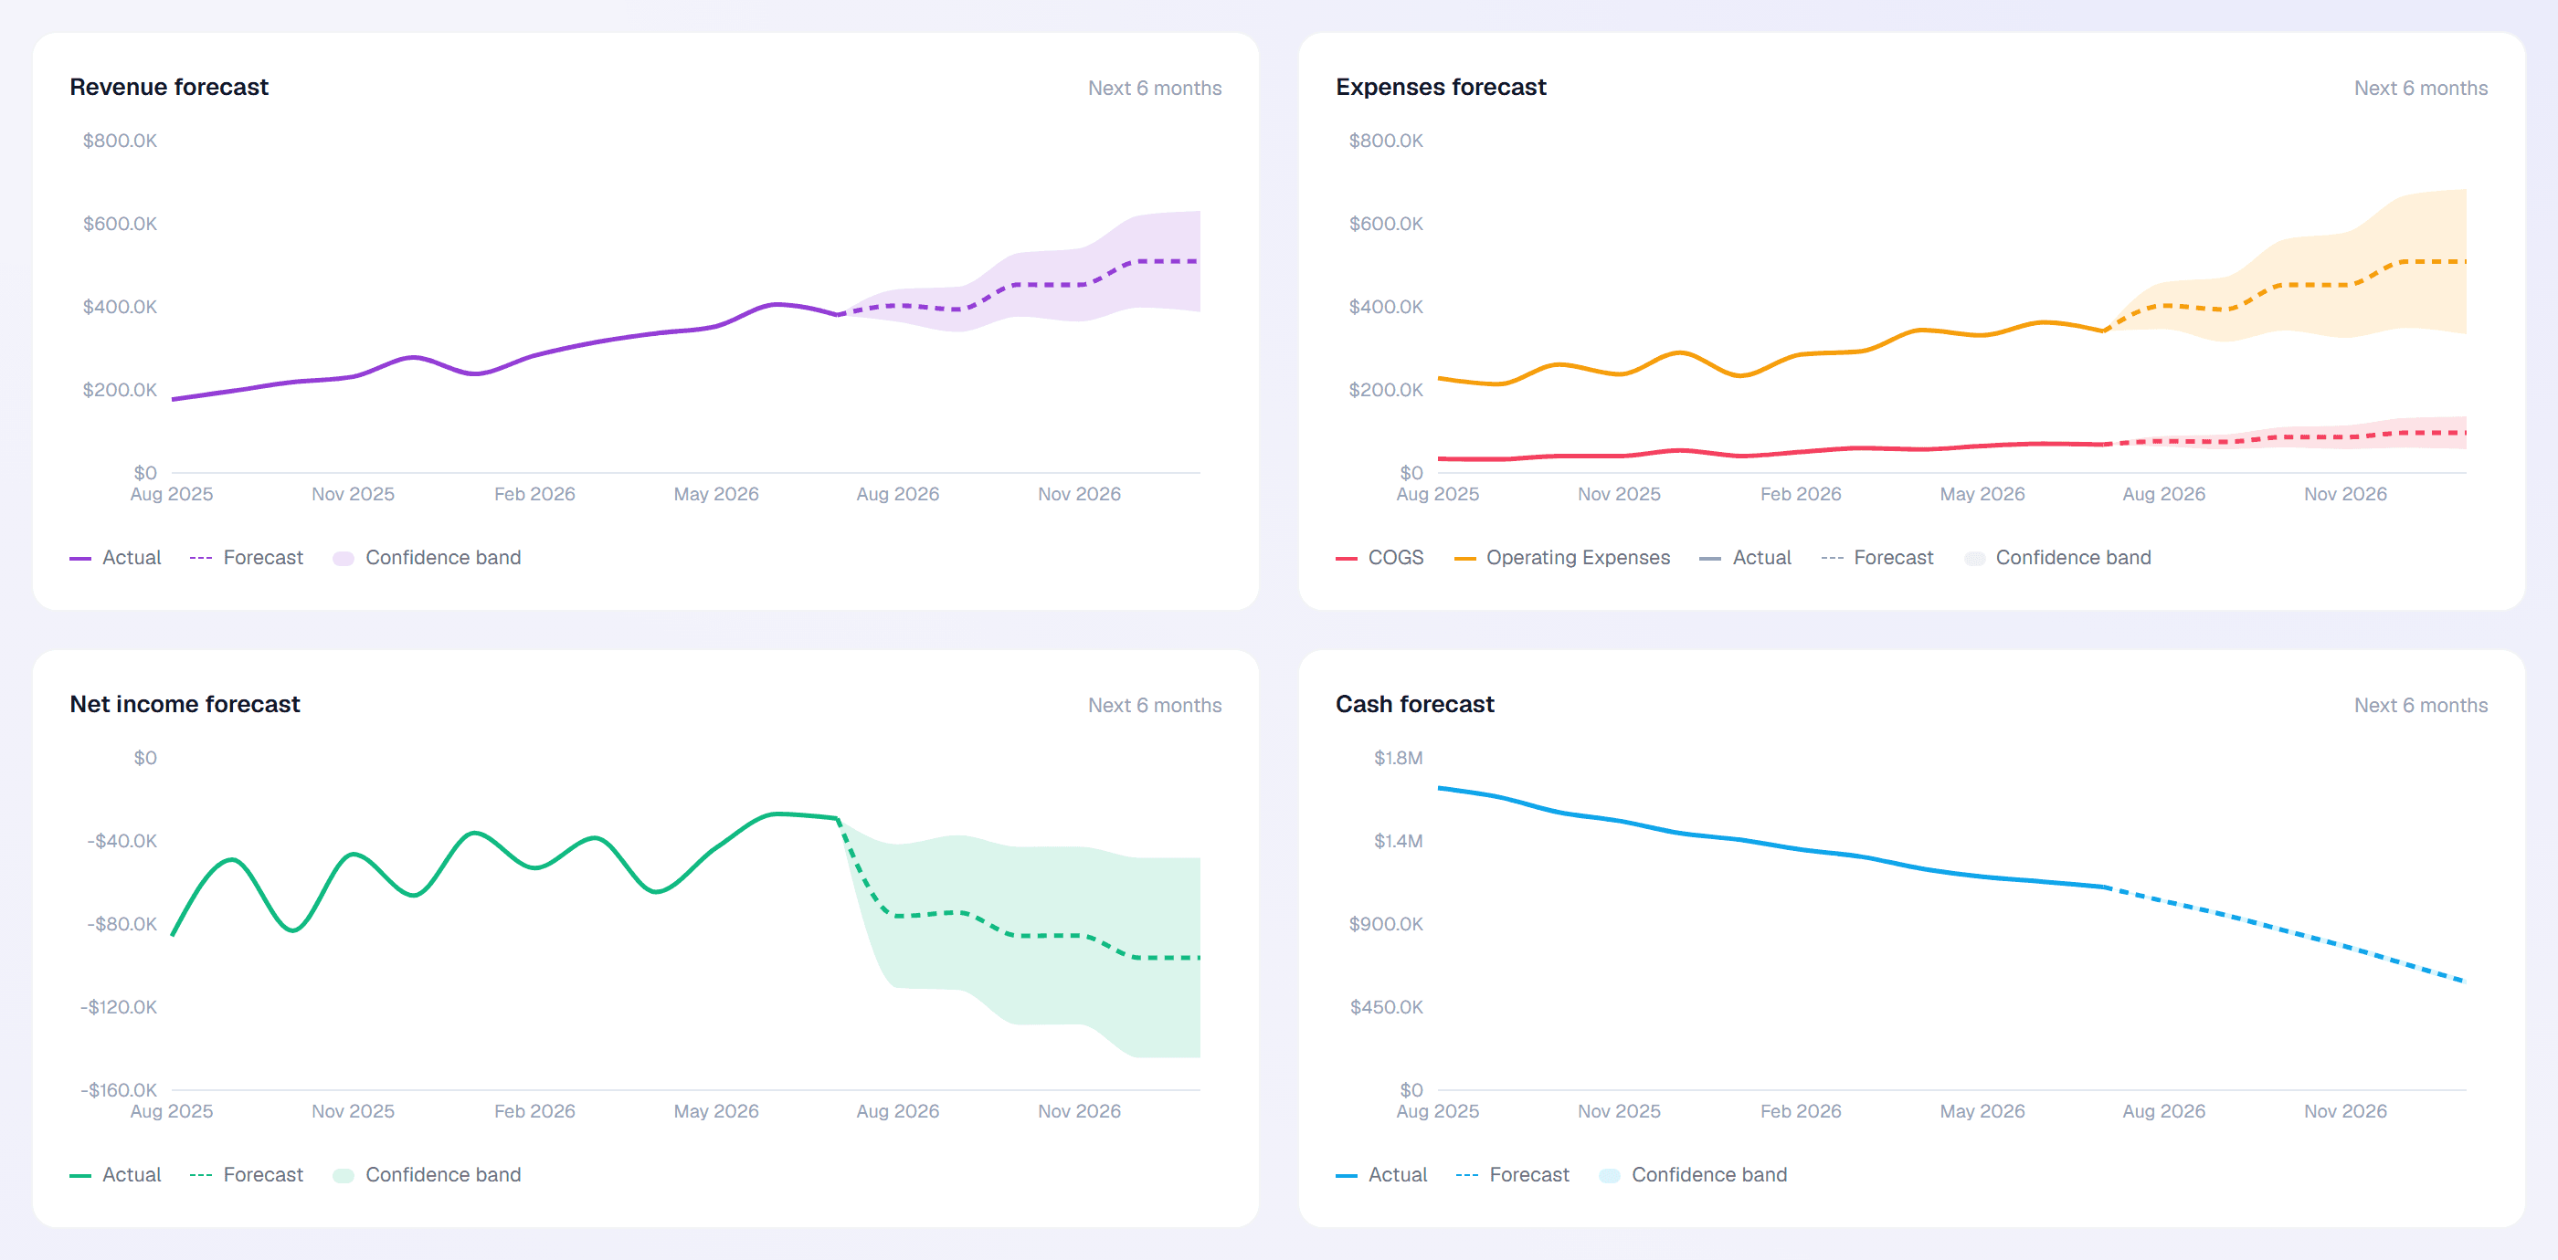Toggle Operating Expenses series in Expenses legend
The height and width of the screenshot is (1260, 2558).
click(x=1562, y=558)
